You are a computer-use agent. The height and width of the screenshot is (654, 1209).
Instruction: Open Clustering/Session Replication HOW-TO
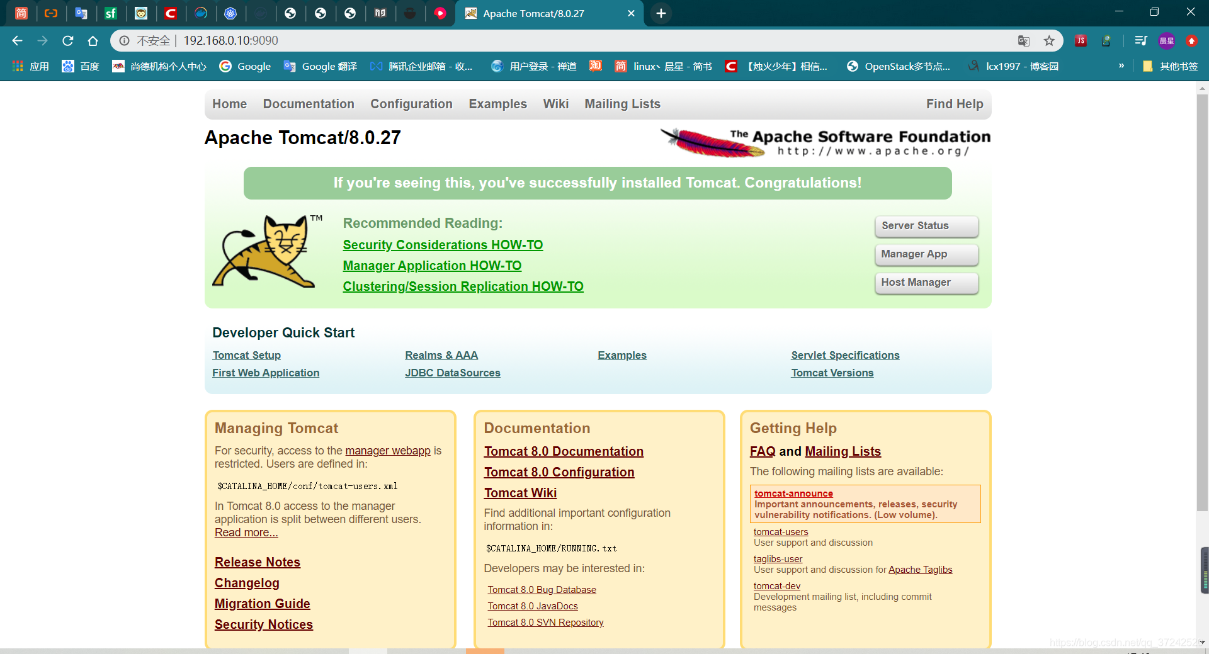point(463,286)
